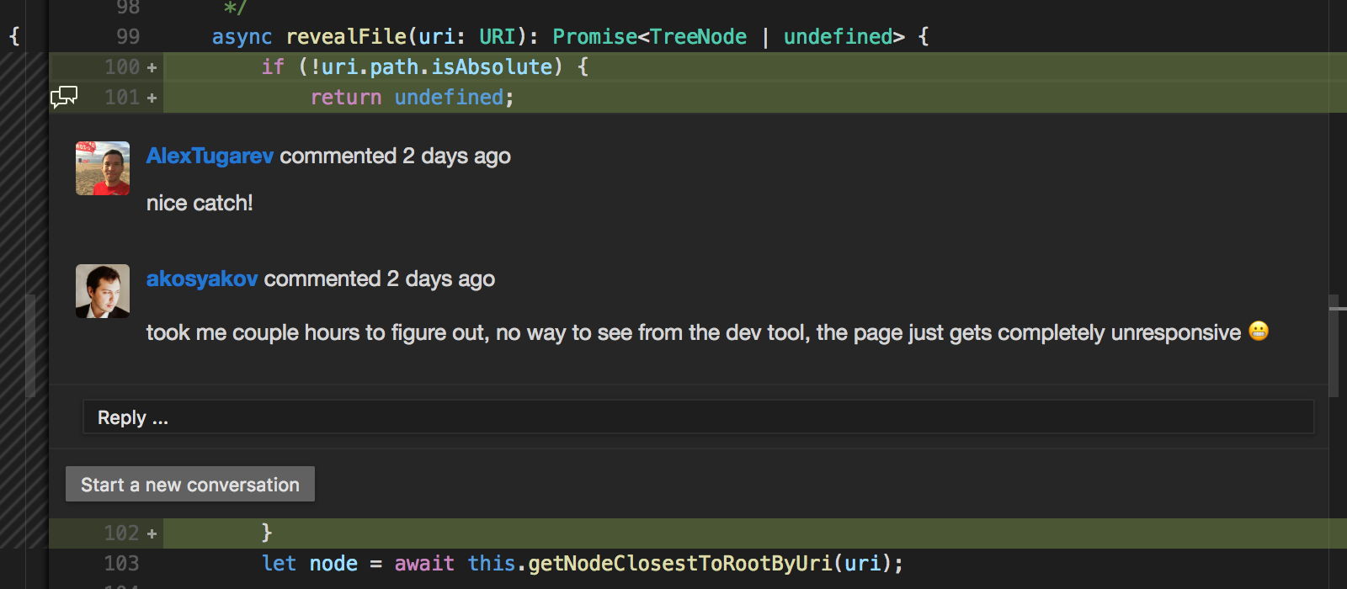Screen dimensions: 1347x589
Task: Click the comment thread icon at line 101
Action: pos(64,97)
